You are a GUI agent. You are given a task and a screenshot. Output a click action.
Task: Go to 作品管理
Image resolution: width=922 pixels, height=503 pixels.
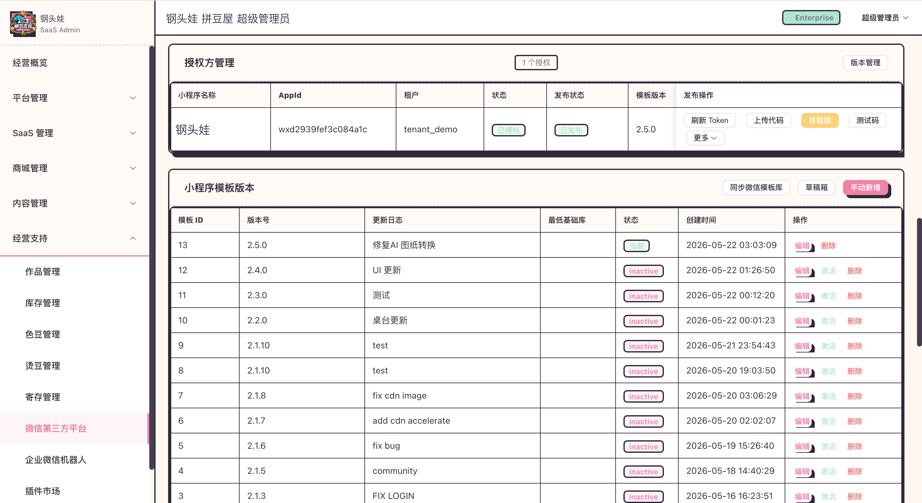(x=74, y=272)
